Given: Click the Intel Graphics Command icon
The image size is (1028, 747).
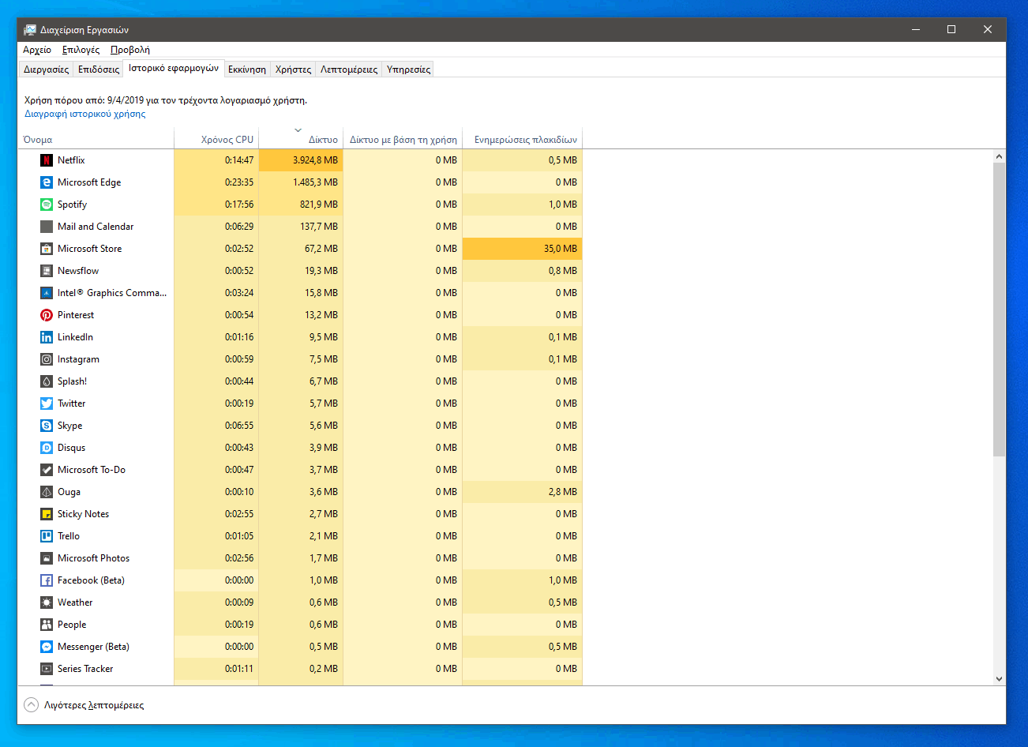Looking at the screenshot, I should (47, 293).
